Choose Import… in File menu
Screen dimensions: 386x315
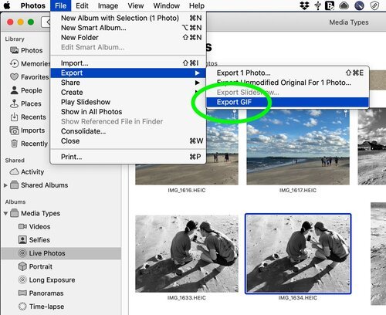(x=128, y=63)
